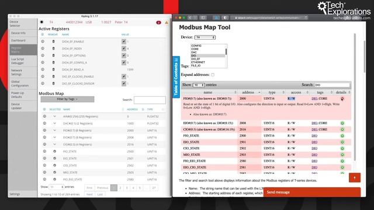
Task: Click the yellow warning triangle in Kipling
Action: (167, 22)
